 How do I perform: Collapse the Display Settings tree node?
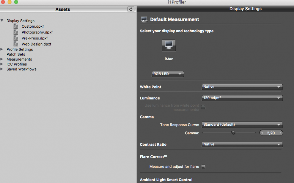coord(2,21)
